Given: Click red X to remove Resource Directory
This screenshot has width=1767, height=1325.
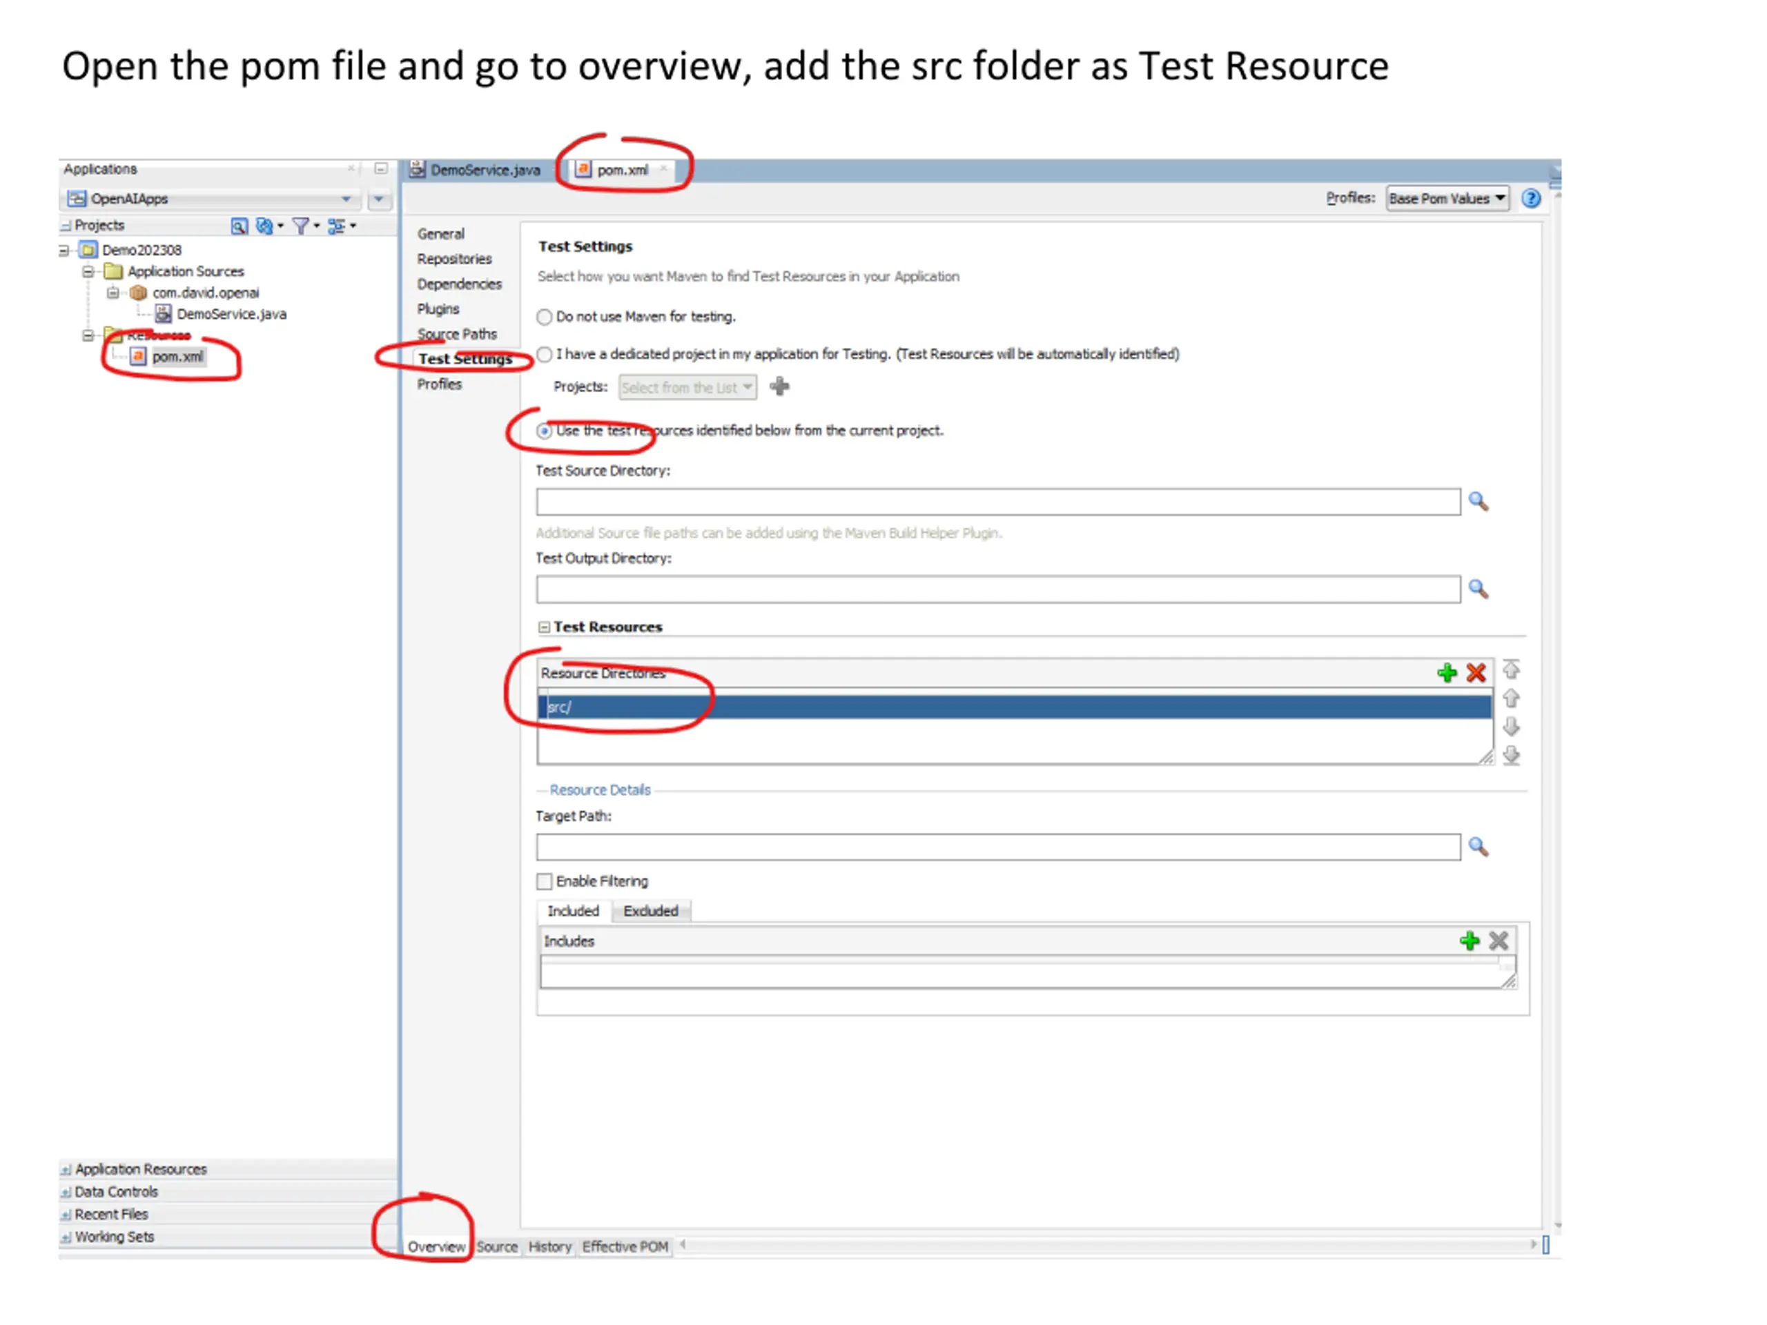Looking at the screenshot, I should coord(1476,672).
